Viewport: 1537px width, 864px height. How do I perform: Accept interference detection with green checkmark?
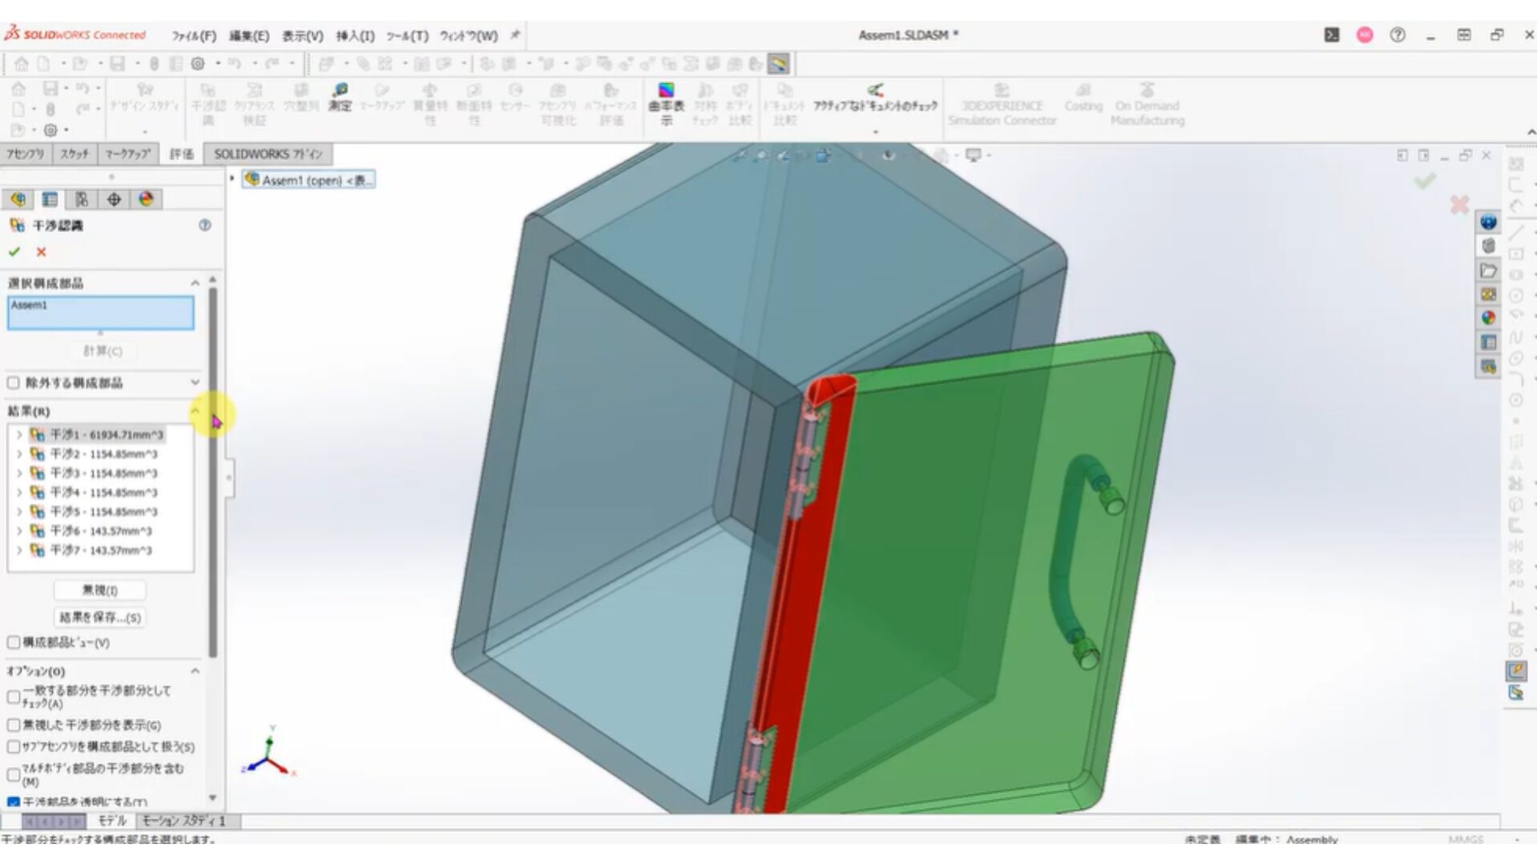tap(14, 252)
